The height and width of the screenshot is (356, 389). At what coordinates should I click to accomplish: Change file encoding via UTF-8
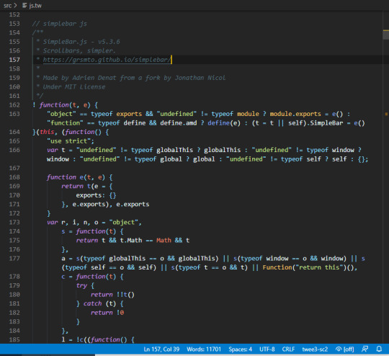tap(267, 349)
